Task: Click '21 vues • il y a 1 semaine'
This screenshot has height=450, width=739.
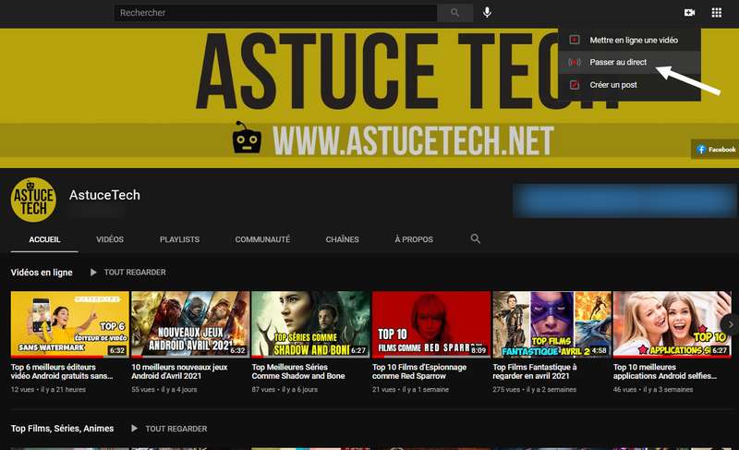Action: click(x=410, y=390)
